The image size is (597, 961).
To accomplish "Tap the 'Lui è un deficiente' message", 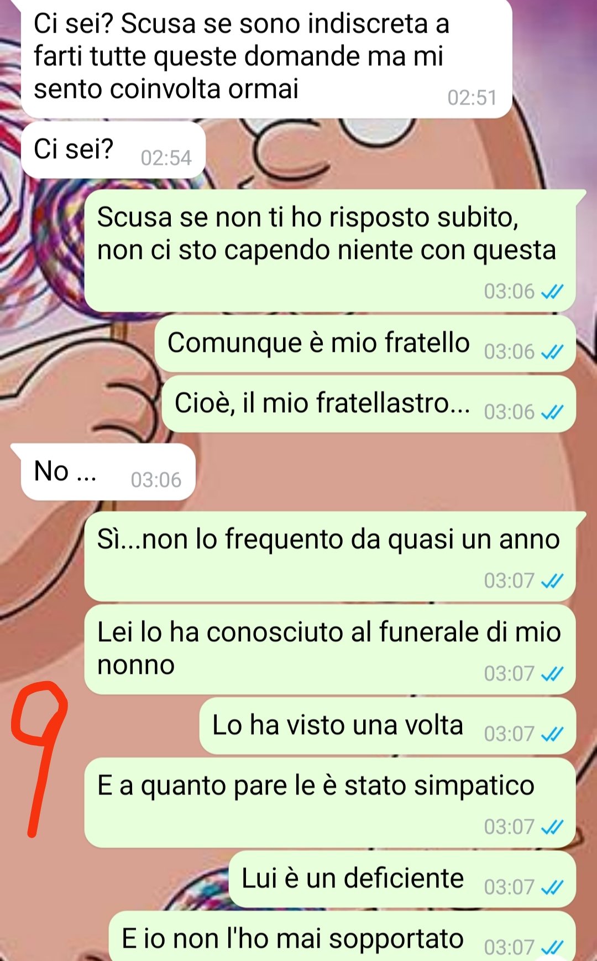I will (x=402, y=879).
